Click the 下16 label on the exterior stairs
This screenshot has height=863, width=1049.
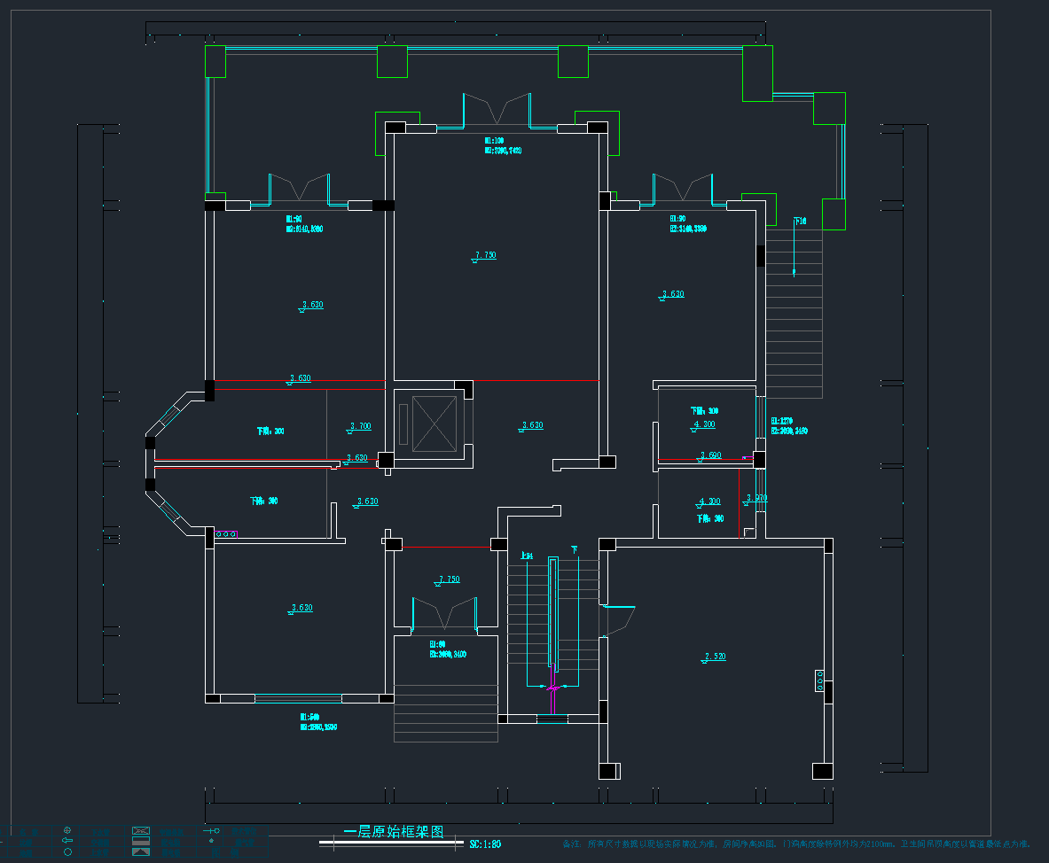click(799, 222)
